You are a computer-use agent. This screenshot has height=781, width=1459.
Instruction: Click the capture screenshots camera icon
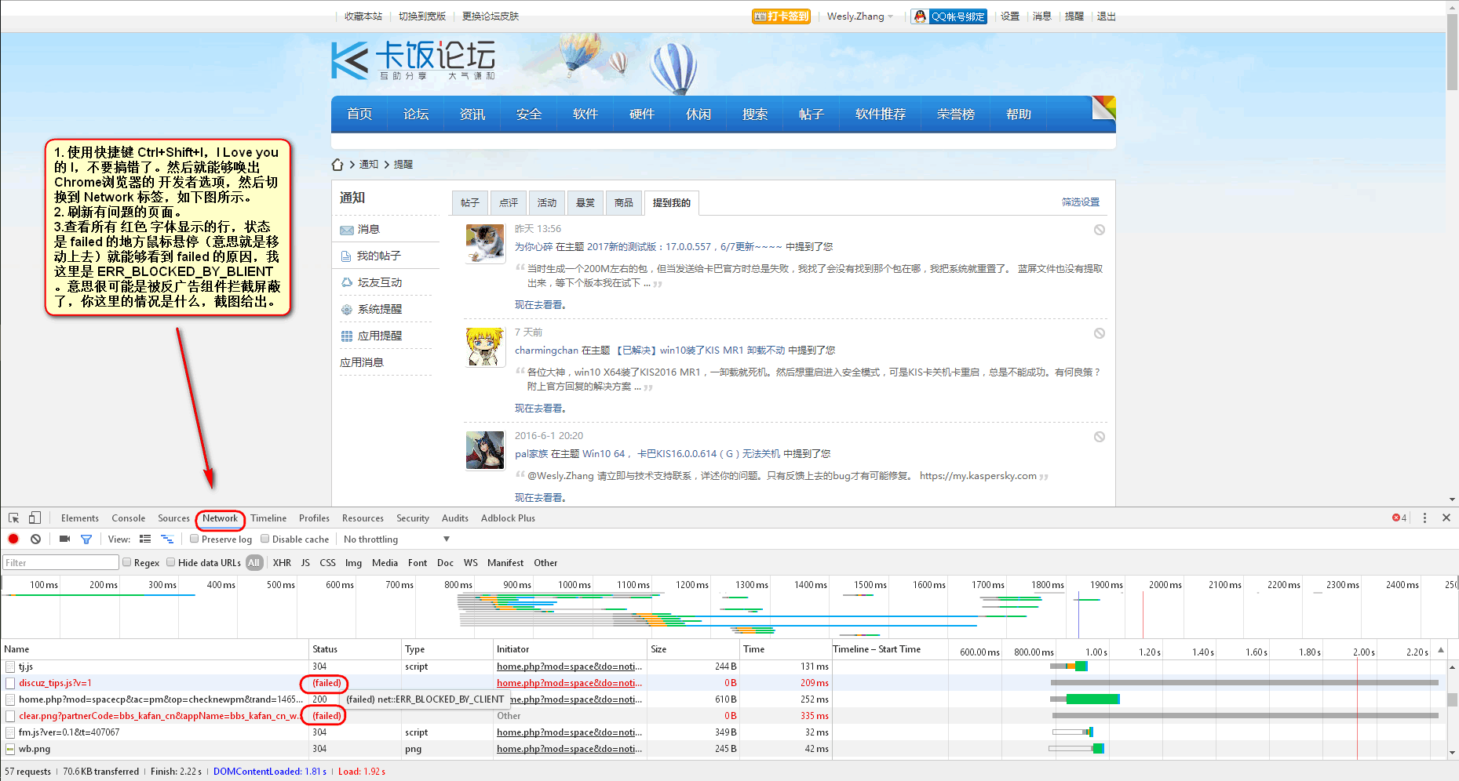click(64, 539)
